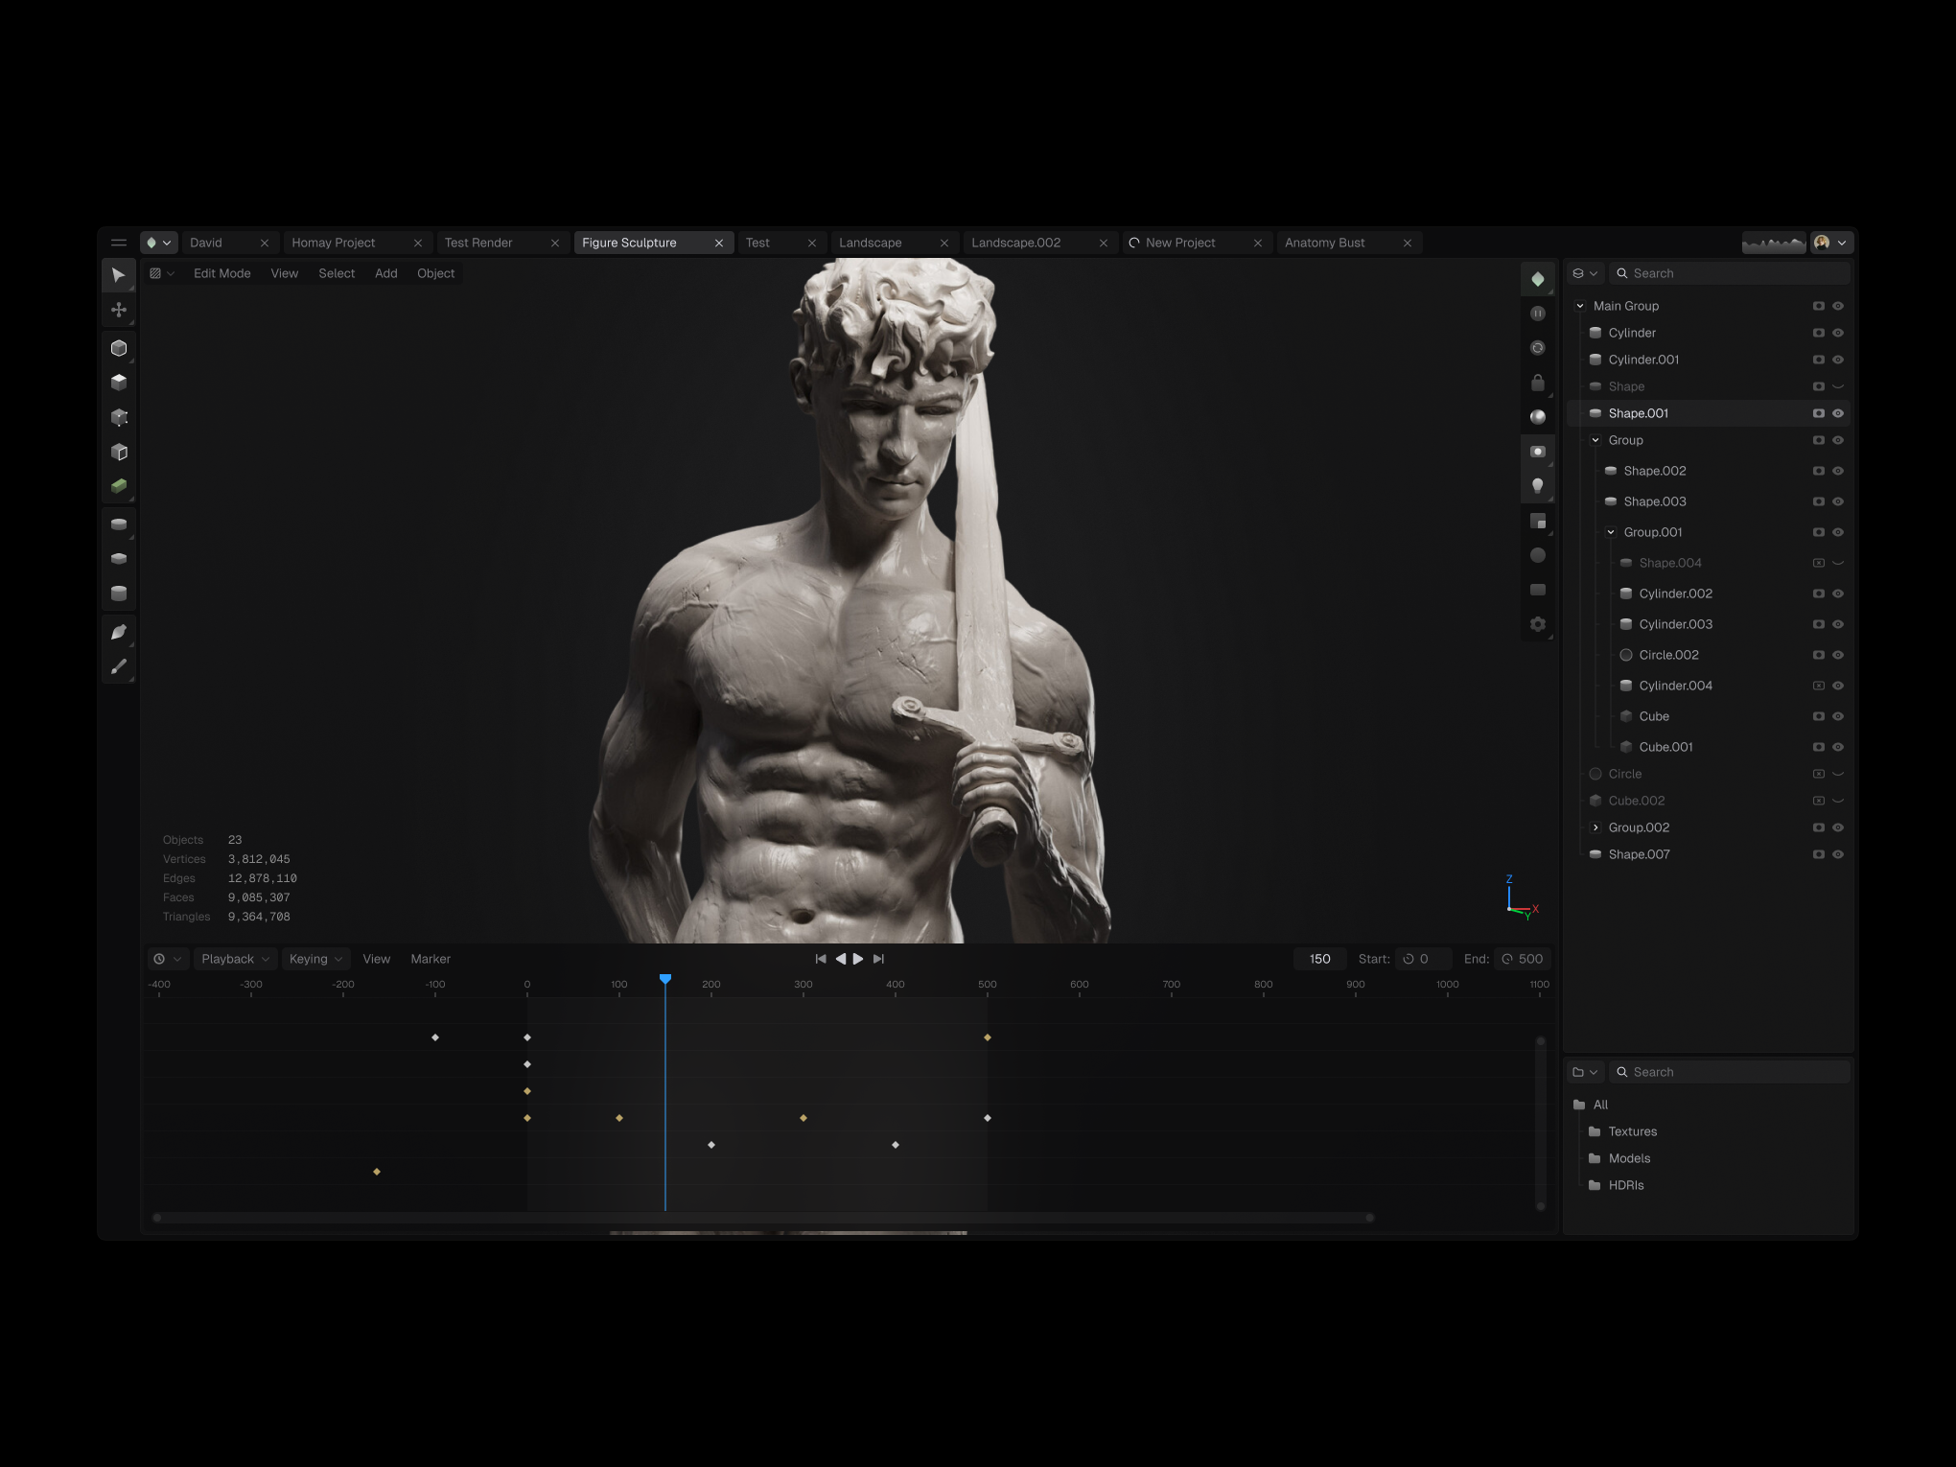Click the lightbulb icon in right sidebar
The image size is (1956, 1467).
[1538, 485]
